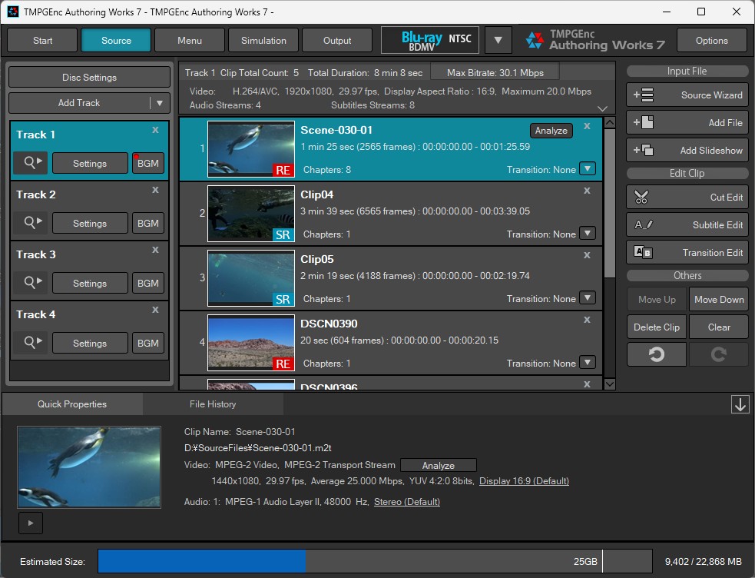The width and height of the screenshot is (755, 578).
Task: Launch the Source Wizard
Action: 687,95
